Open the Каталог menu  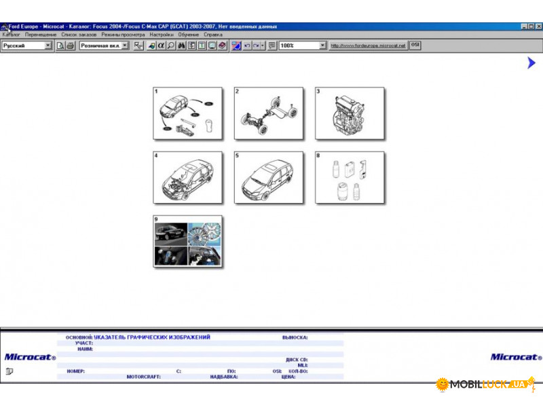[12, 34]
